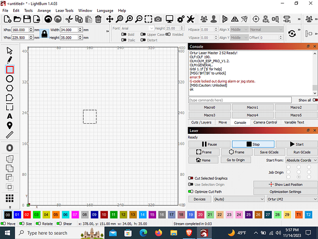
Task: Click the crosshair center tool icon
Action: (x=256, y=19)
